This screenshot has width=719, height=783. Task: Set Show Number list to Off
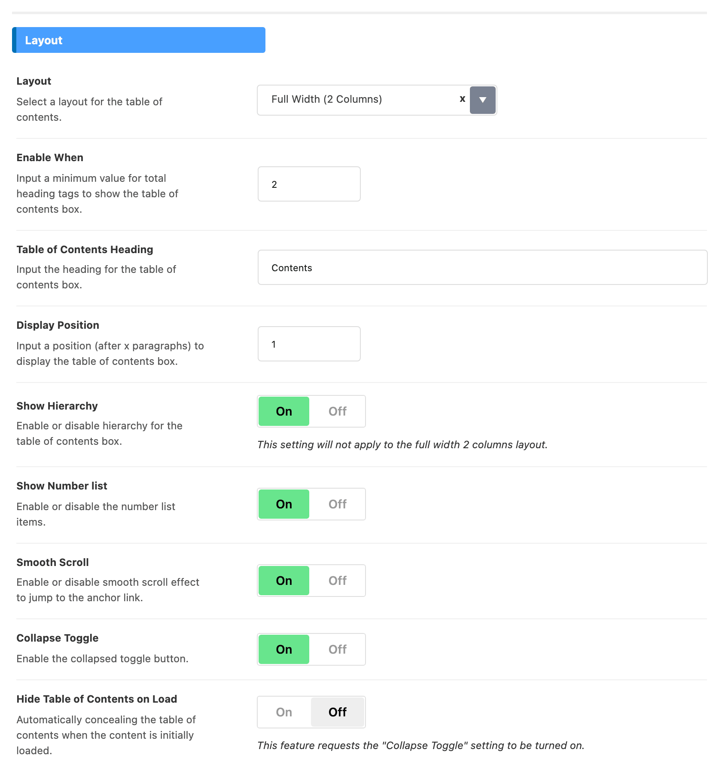[x=338, y=504]
